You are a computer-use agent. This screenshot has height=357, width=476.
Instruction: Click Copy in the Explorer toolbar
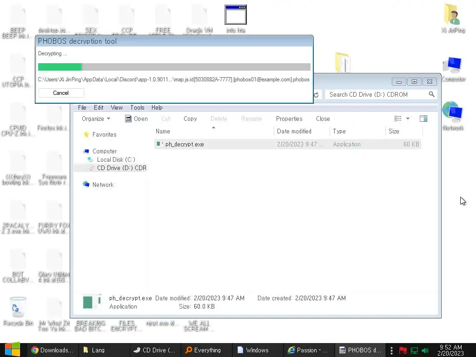(x=190, y=119)
